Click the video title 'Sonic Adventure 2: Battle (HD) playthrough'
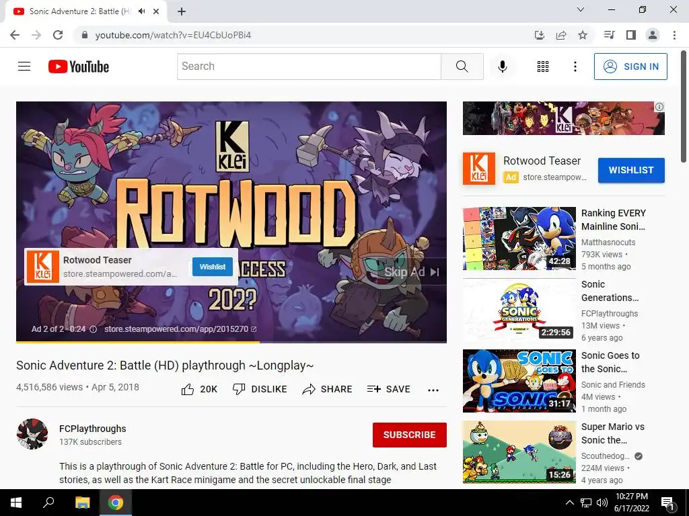The height and width of the screenshot is (516, 689). (x=165, y=365)
